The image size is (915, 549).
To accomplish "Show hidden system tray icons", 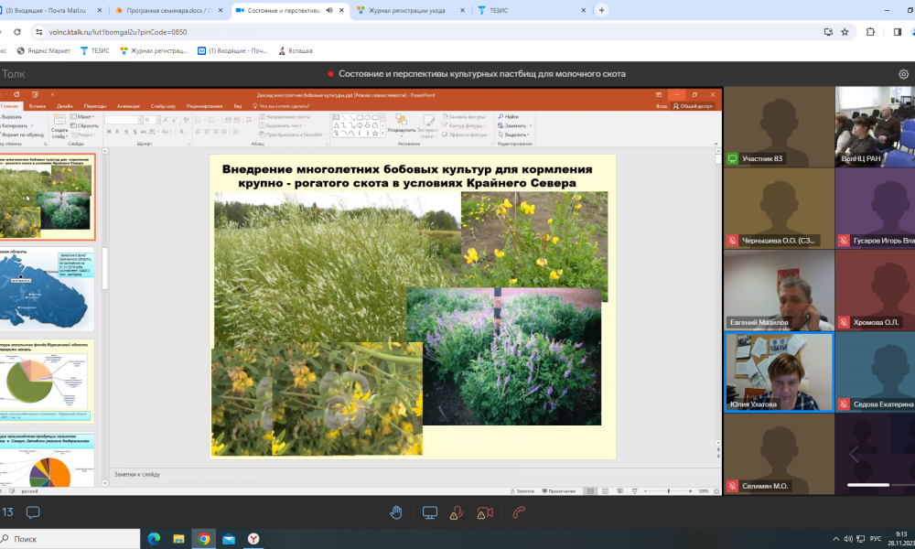I will tap(835, 539).
